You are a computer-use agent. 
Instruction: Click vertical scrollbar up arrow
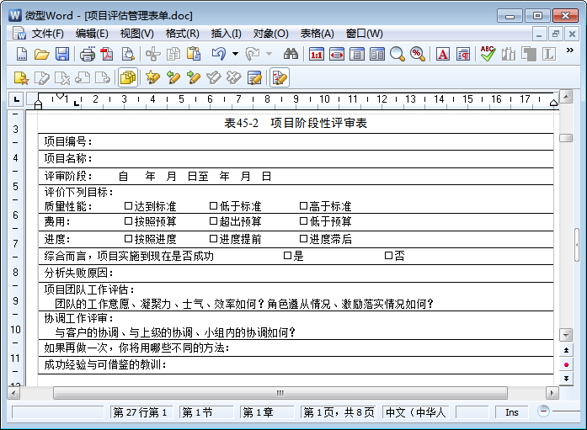(x=566, y=97)
